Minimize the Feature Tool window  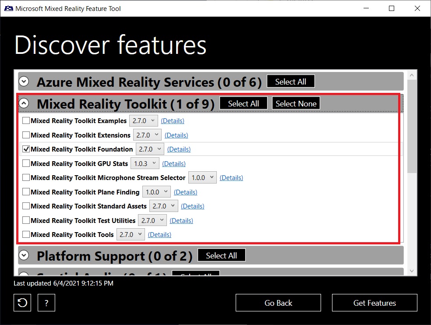click(366, 8)
